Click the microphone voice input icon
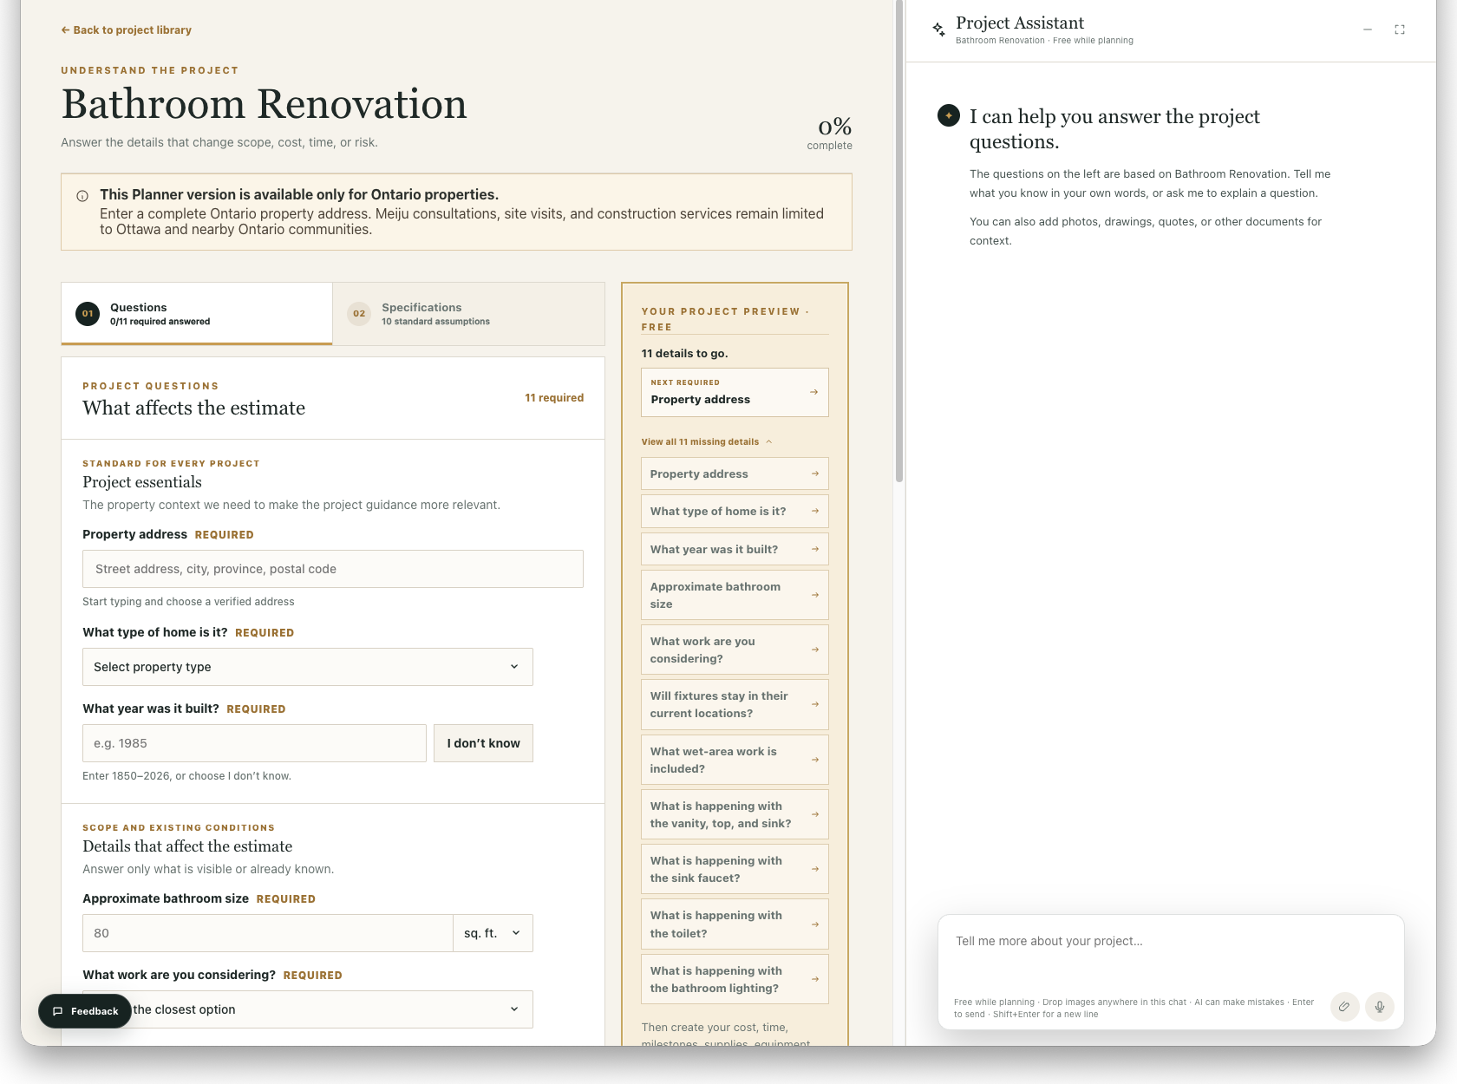This screenshot has height=1084, width=1457. click(x=1379, y=1007)
